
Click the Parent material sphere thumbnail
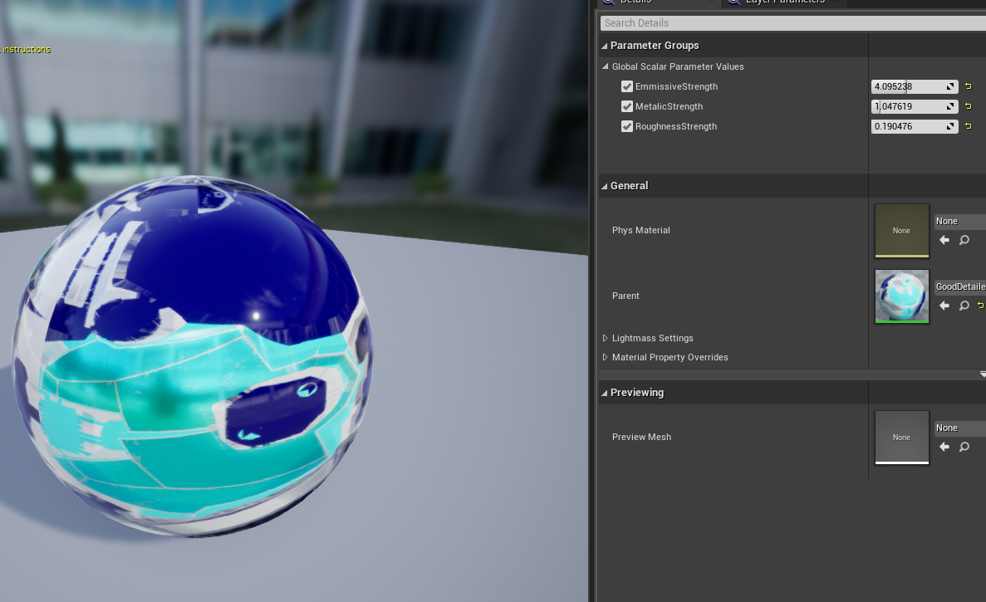[902, 296]
